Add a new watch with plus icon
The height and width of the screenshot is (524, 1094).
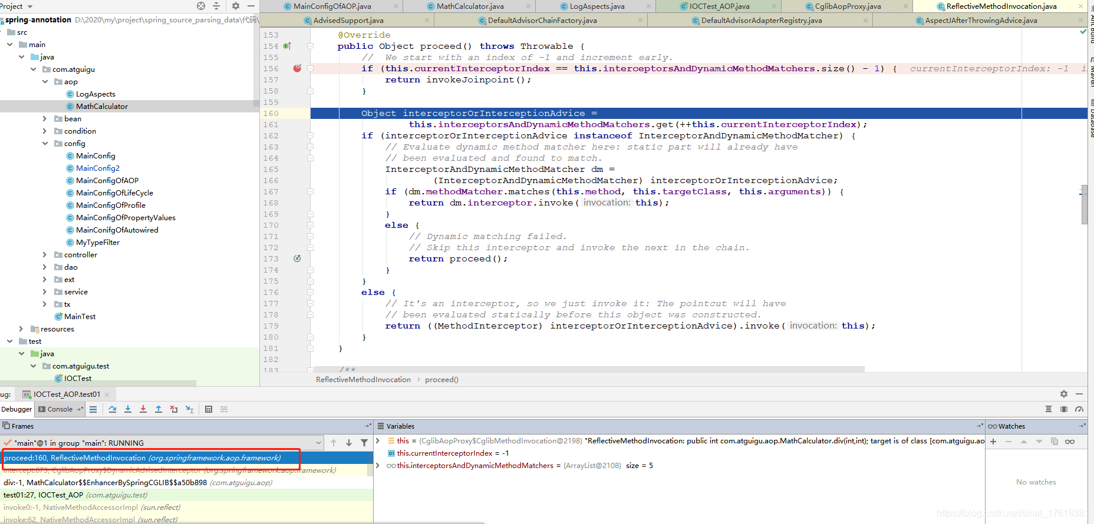coord(993,442)
